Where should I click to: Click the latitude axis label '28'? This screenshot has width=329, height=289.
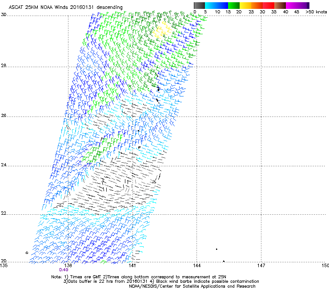(4, 65)
